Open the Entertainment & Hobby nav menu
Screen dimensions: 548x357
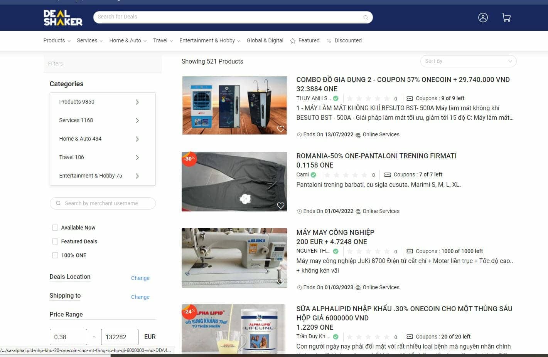[209, 40]
